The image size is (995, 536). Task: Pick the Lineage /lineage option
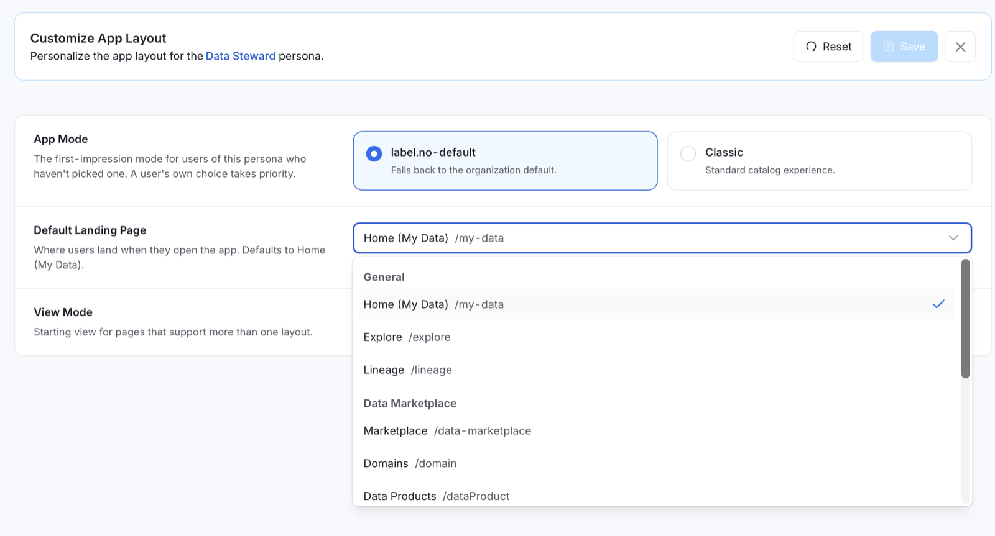655,370
